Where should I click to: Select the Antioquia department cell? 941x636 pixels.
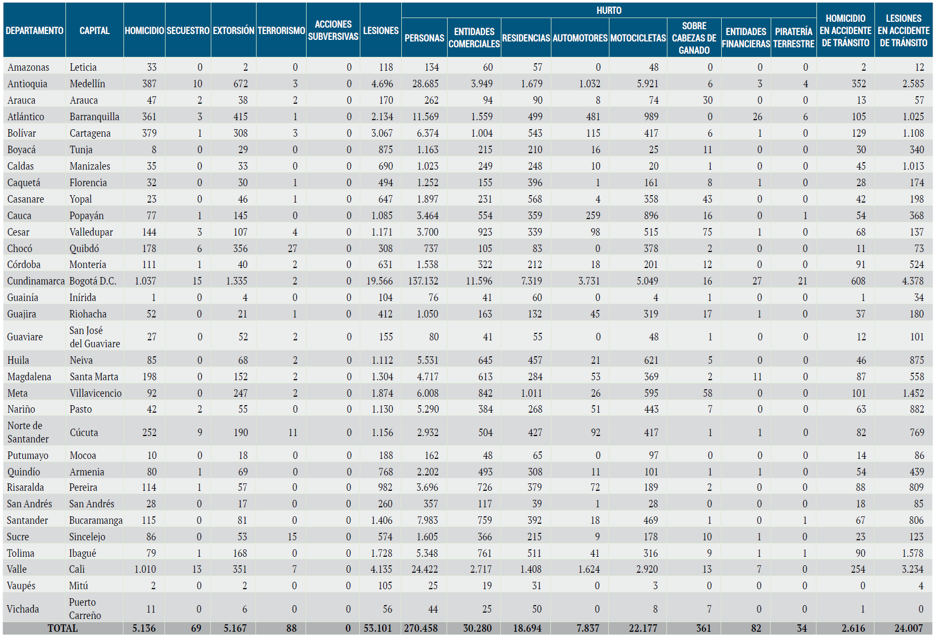28,83
